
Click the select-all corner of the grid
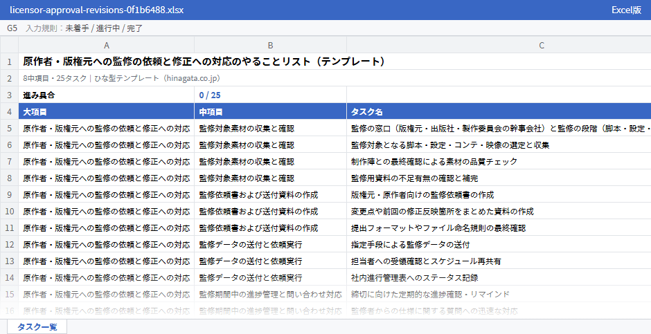[x=9, y=45]
